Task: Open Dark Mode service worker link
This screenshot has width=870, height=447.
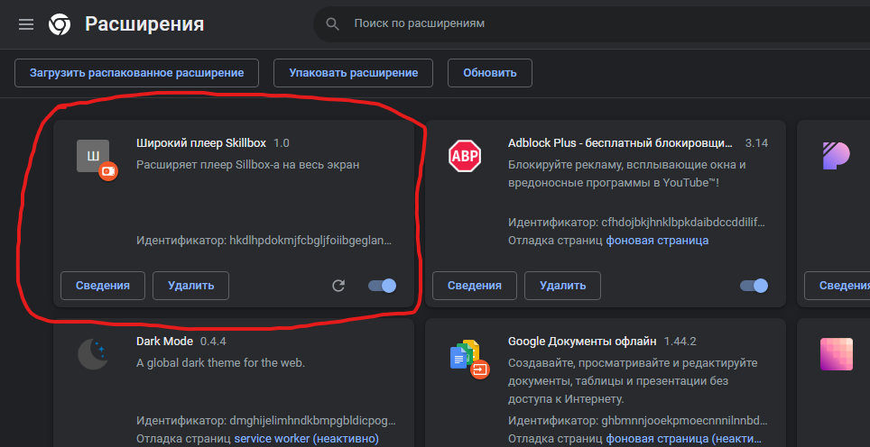Action: (306, 439)
